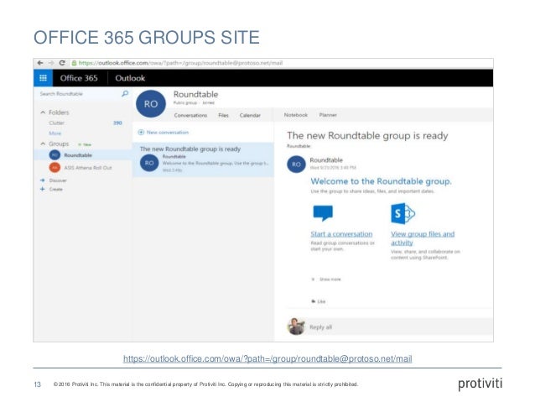Click the 'Welcome to the Roundtable group.' heading
535x402 pixels.
(381, 181)
